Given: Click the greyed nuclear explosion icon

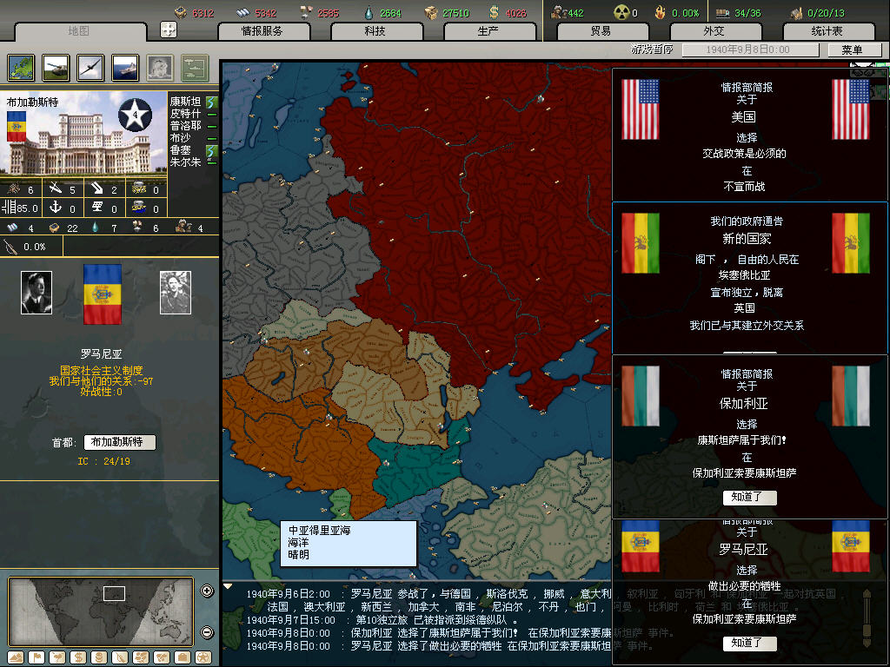Looking at the screenshot, I should (160, 68).
